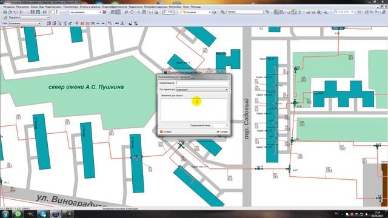Open the Энергоэффективность menu

115,7
